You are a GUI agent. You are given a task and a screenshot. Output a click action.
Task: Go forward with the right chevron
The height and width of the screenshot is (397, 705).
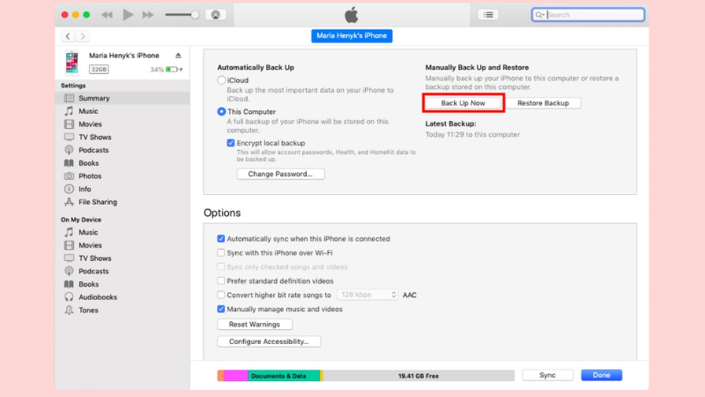[x=82, y=36]
